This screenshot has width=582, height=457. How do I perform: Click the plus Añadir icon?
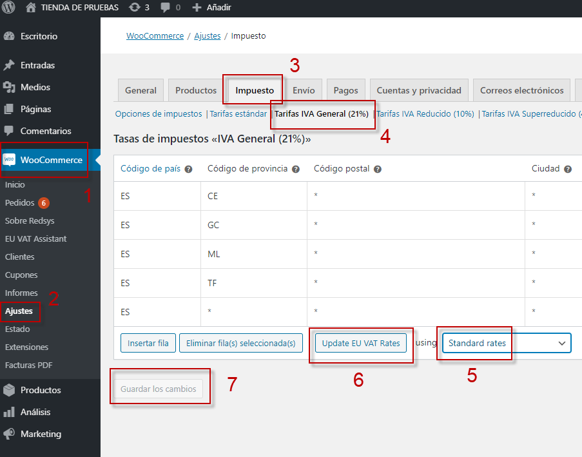coord(197,8)
